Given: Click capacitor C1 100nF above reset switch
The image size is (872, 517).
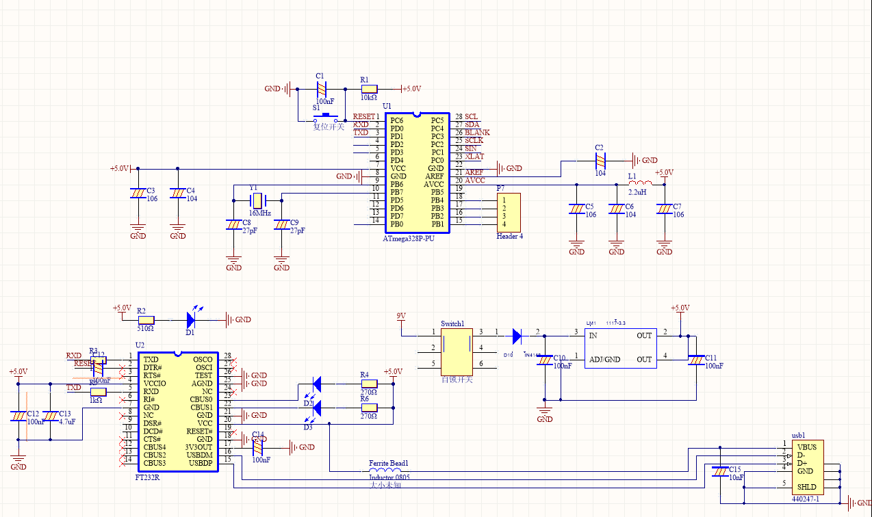Looking at the screenshot, I should (x=321, y=89).
